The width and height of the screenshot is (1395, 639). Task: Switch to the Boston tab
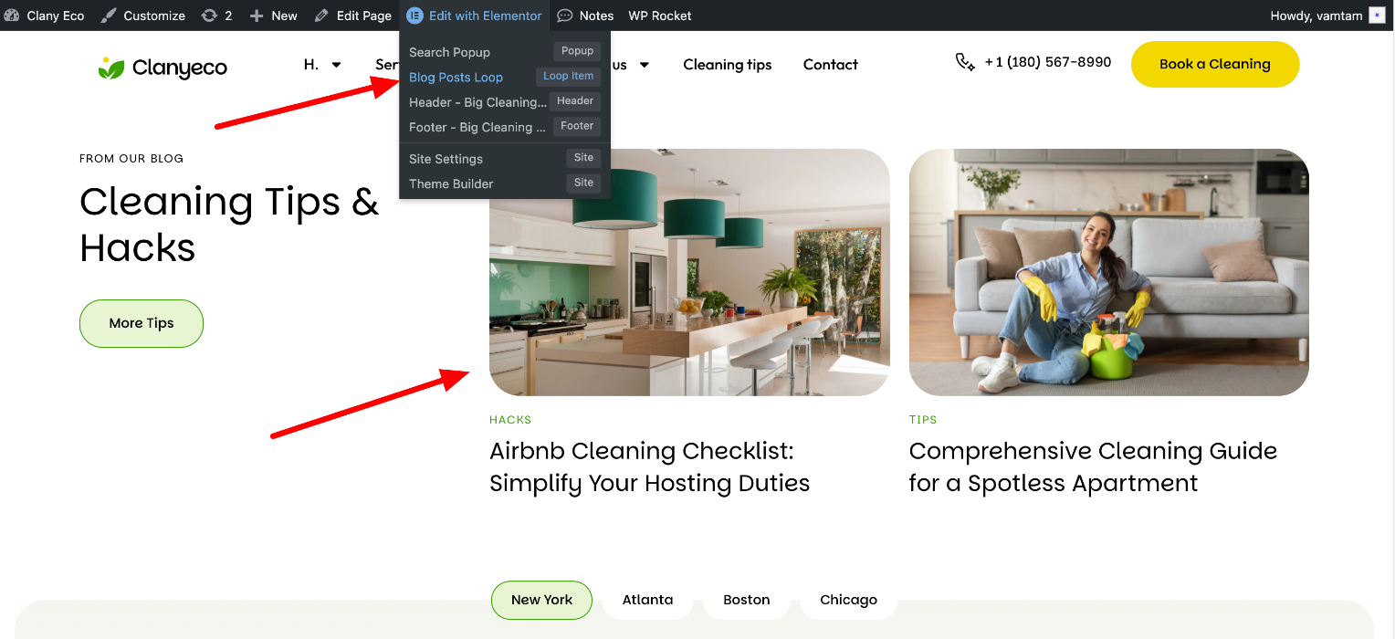coord(746,600)
